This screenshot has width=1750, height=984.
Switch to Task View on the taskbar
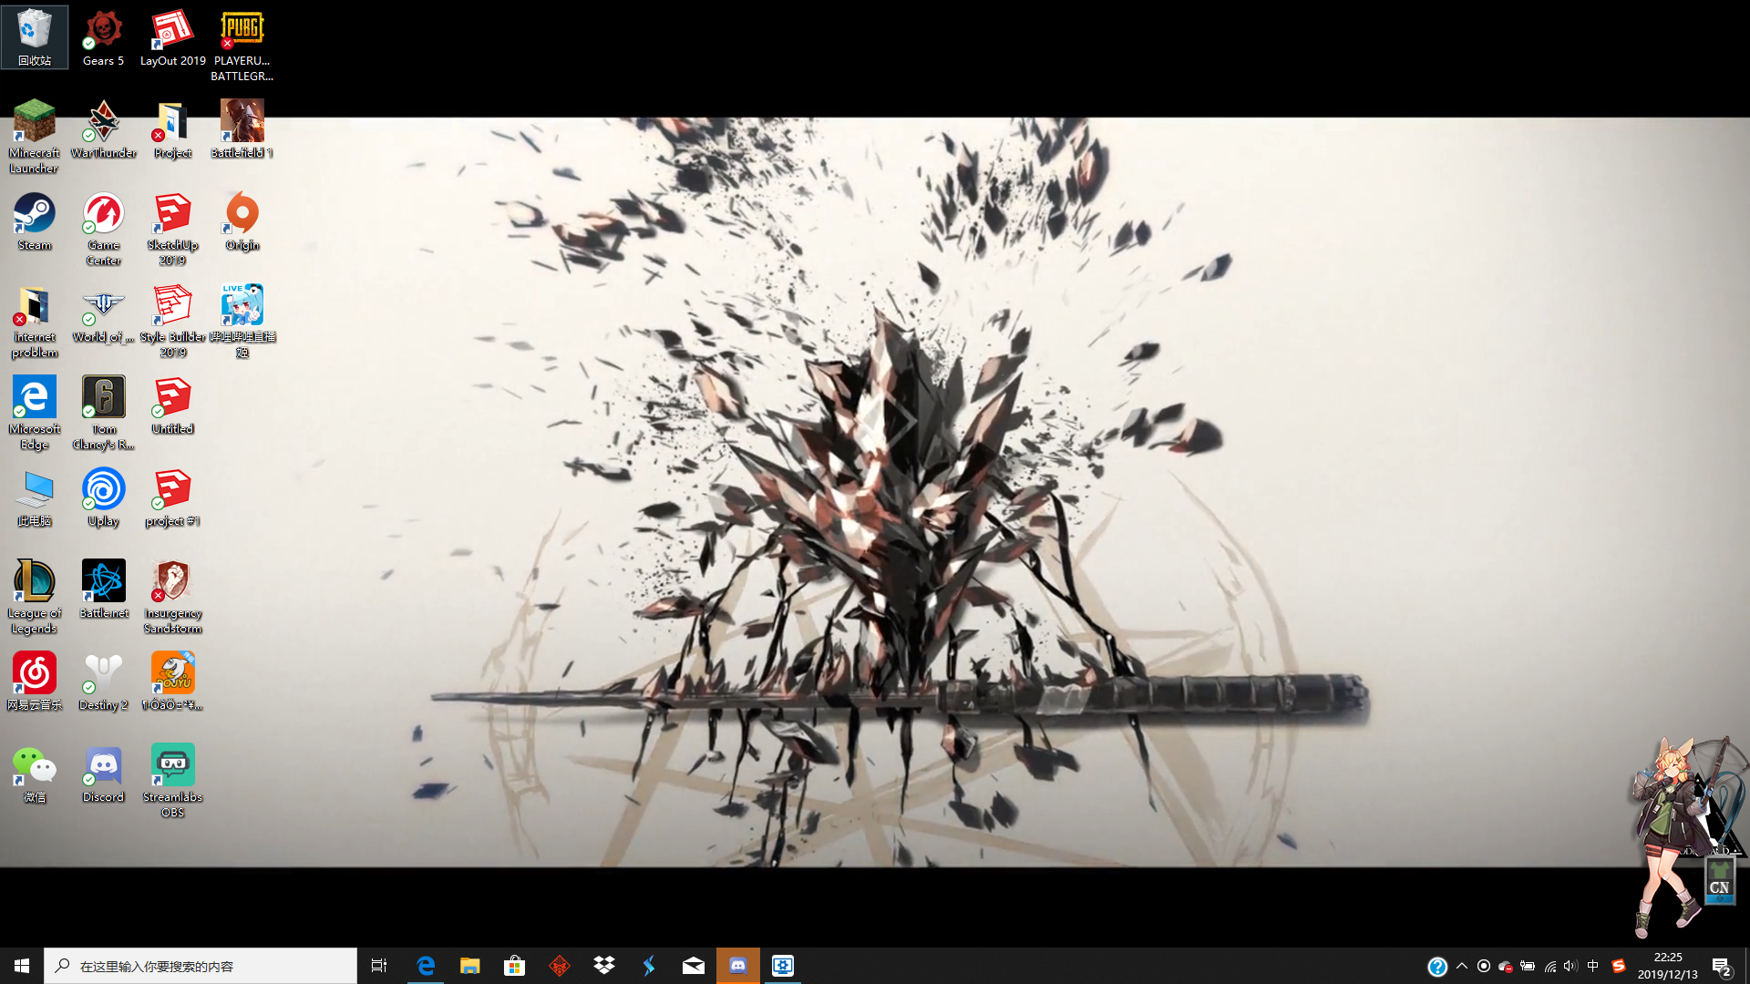coord(378,965)
